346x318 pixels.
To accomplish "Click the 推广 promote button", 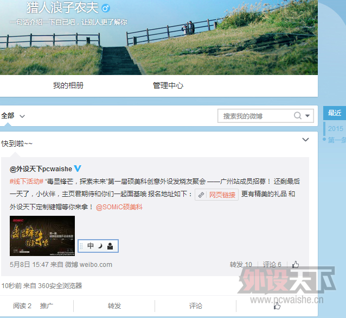I will pyautogui.click(x=46, y=306).
